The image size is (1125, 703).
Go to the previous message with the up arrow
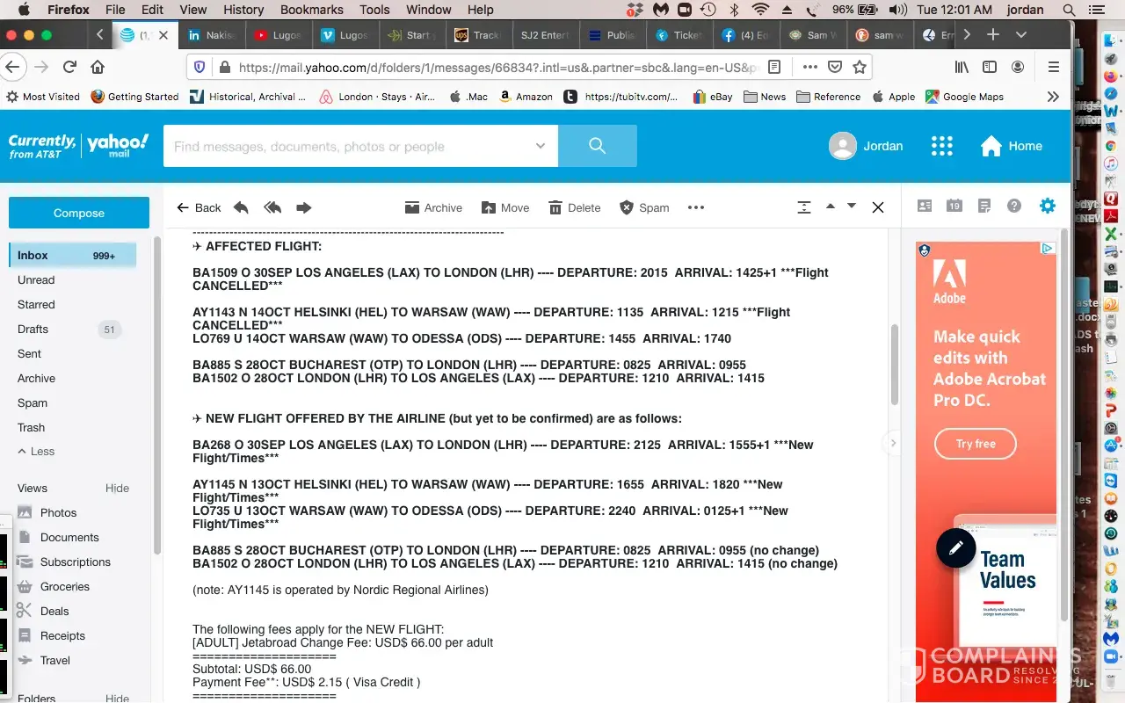coord(830,207)
